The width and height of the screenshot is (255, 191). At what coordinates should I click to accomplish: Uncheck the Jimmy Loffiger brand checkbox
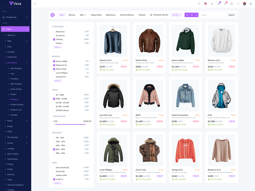point(54,61)
